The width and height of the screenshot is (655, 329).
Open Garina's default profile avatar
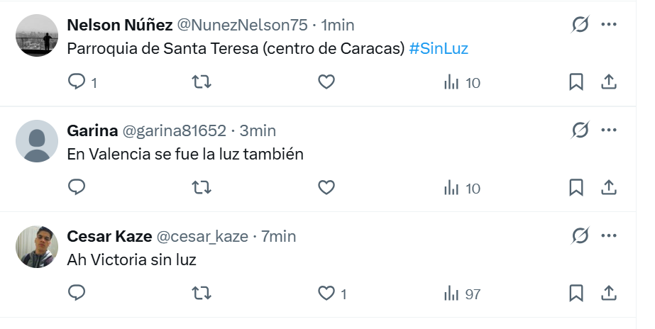click(37, 141)
